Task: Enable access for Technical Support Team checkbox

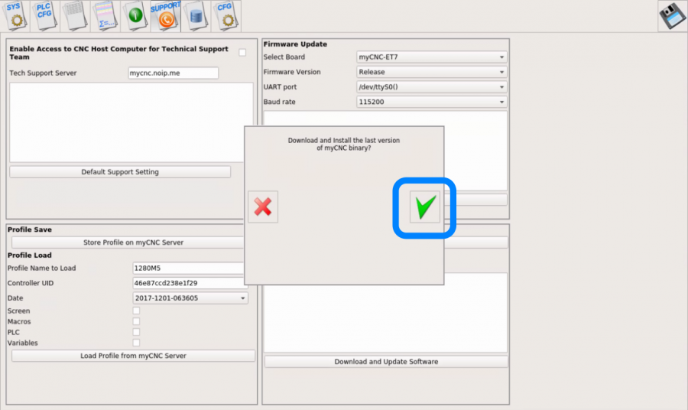Action: (x=242, y=53)
